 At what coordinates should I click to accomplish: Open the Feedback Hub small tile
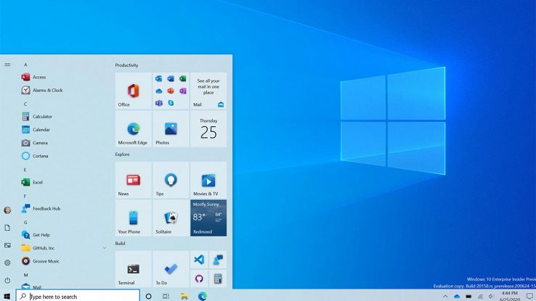coord(218,260)
